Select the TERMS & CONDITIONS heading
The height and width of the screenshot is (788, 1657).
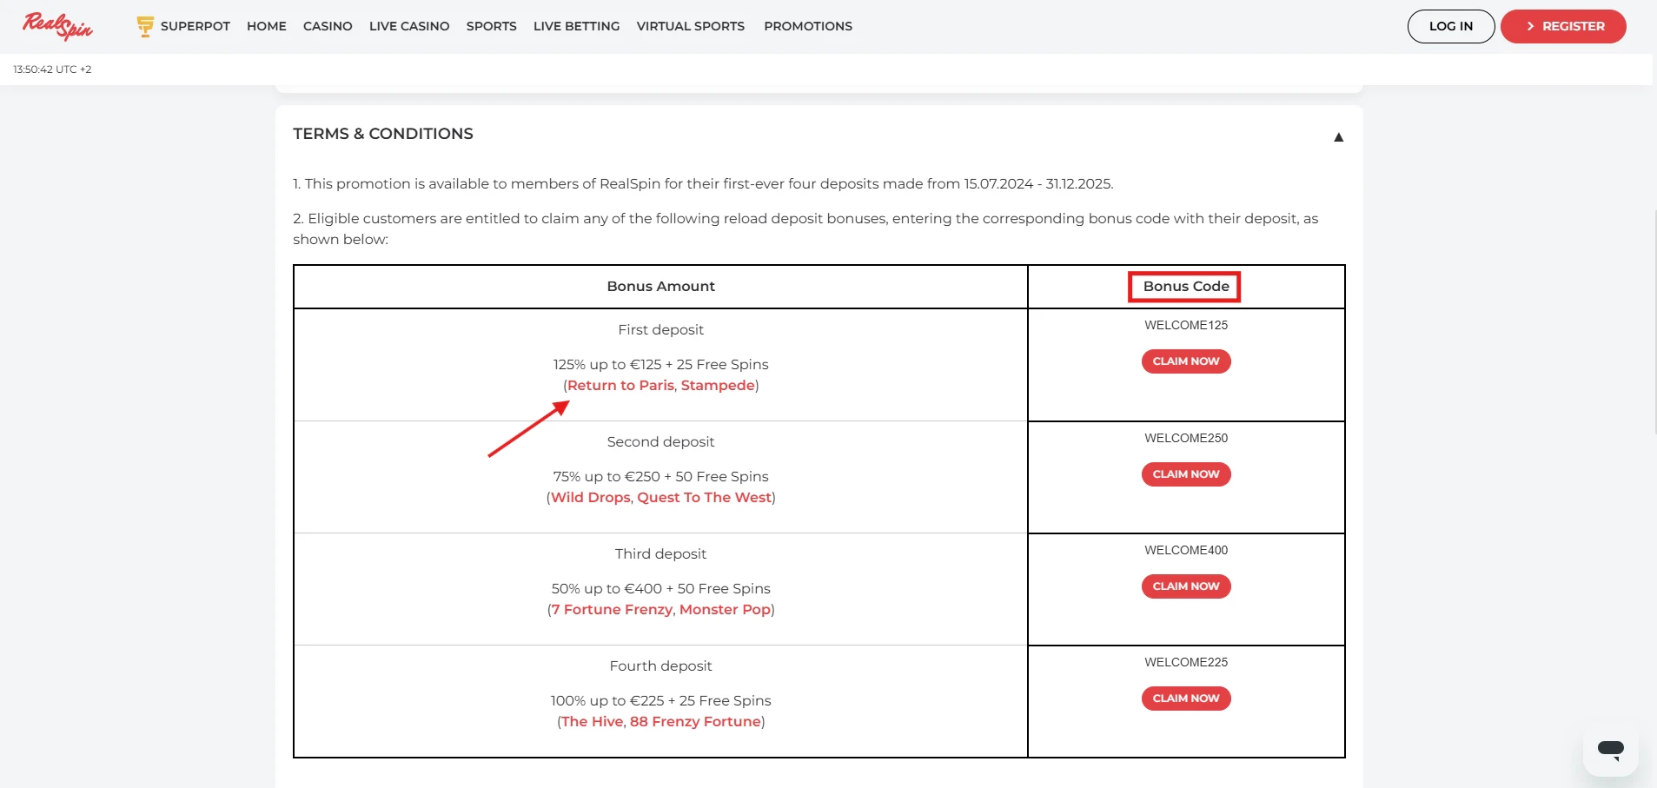click(383, 134)
